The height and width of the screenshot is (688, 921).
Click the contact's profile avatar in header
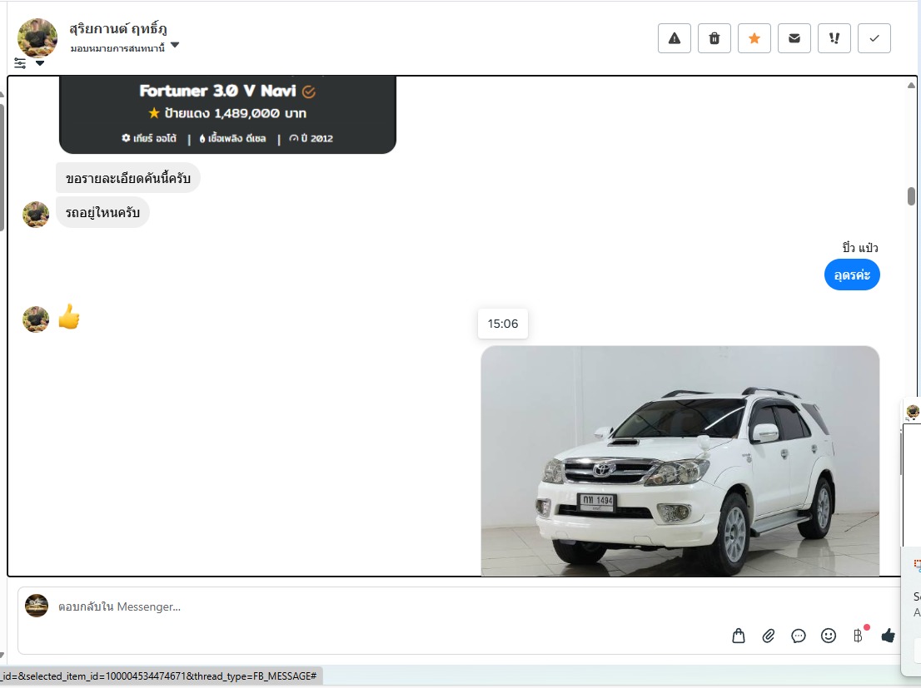click(x=37, y=37)
